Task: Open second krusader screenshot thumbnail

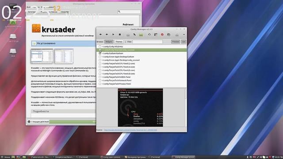Action: click(64, 56)
